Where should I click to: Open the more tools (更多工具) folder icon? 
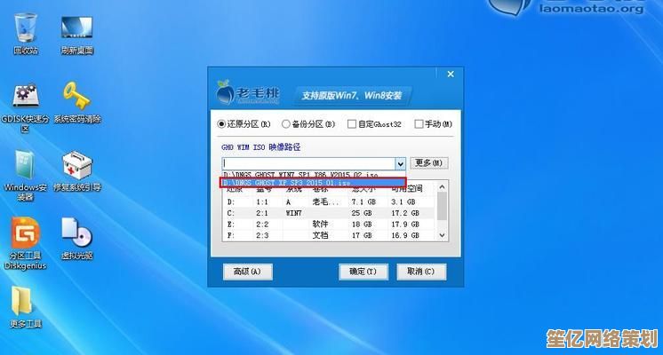pos(26,307)
